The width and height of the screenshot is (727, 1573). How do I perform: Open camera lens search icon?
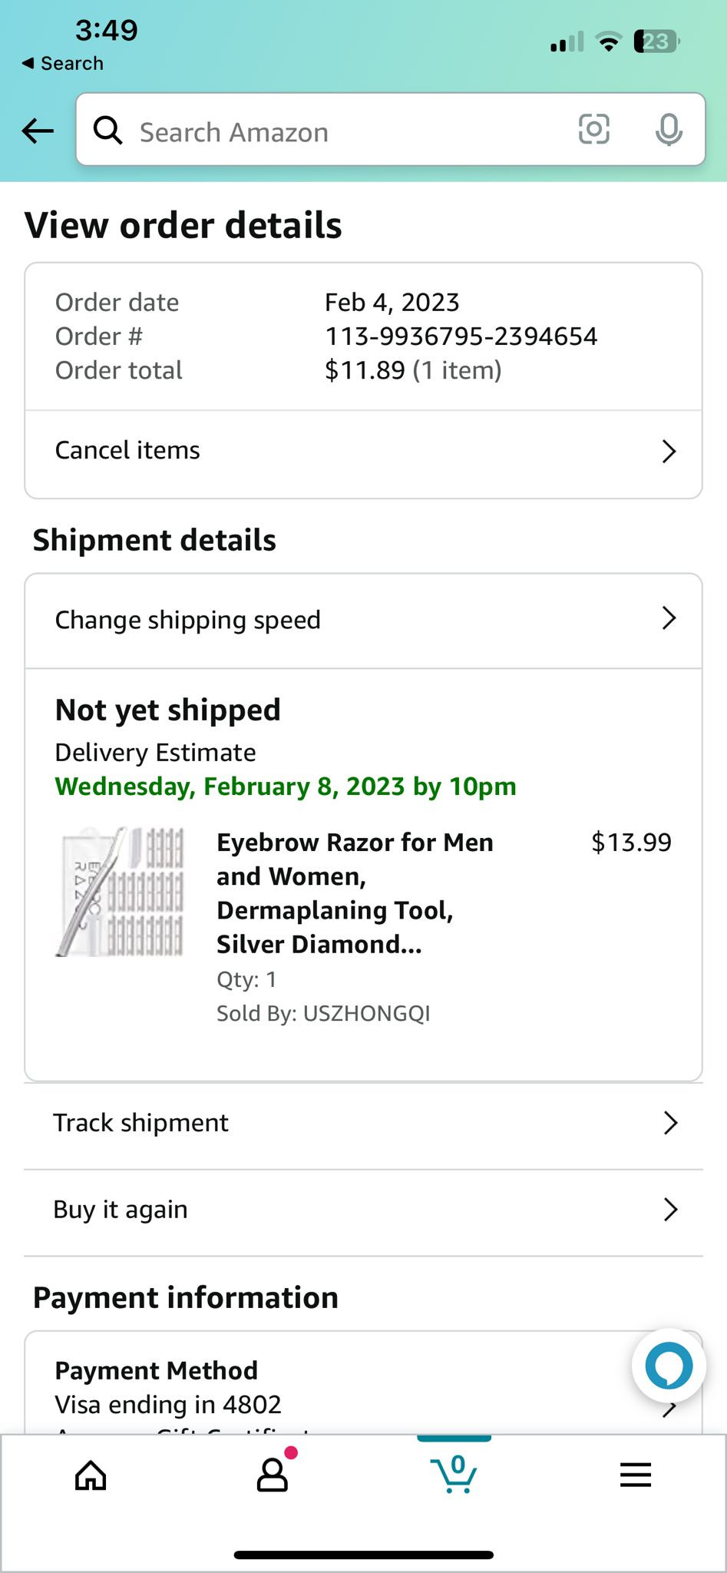point(593,130)
